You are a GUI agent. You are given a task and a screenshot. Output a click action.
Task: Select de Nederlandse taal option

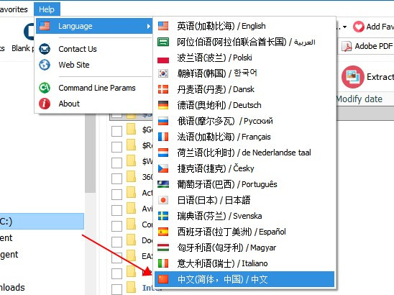point(244,153)
